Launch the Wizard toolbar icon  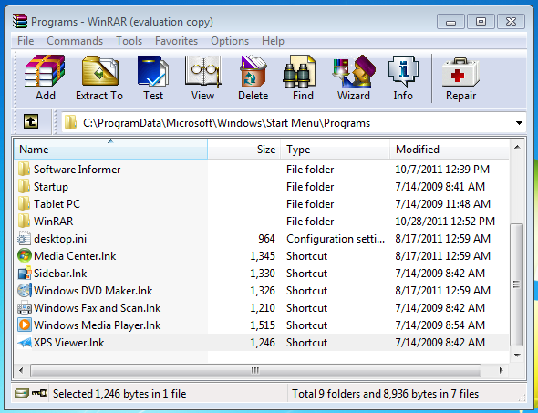point(354,71)
